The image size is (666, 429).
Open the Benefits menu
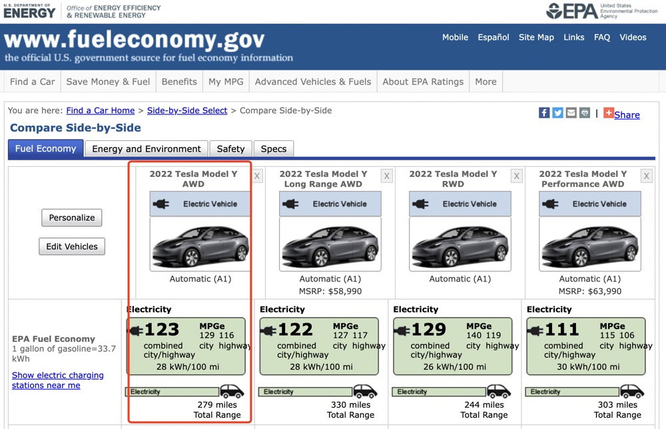179,81
